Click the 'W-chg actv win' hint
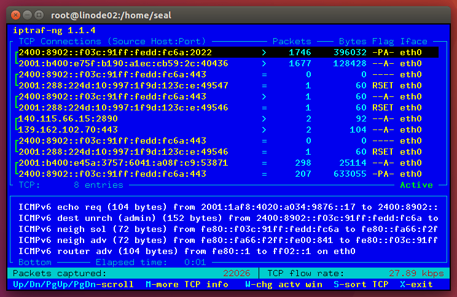This screenshot has height=297, width=457. tap(283, 284)
